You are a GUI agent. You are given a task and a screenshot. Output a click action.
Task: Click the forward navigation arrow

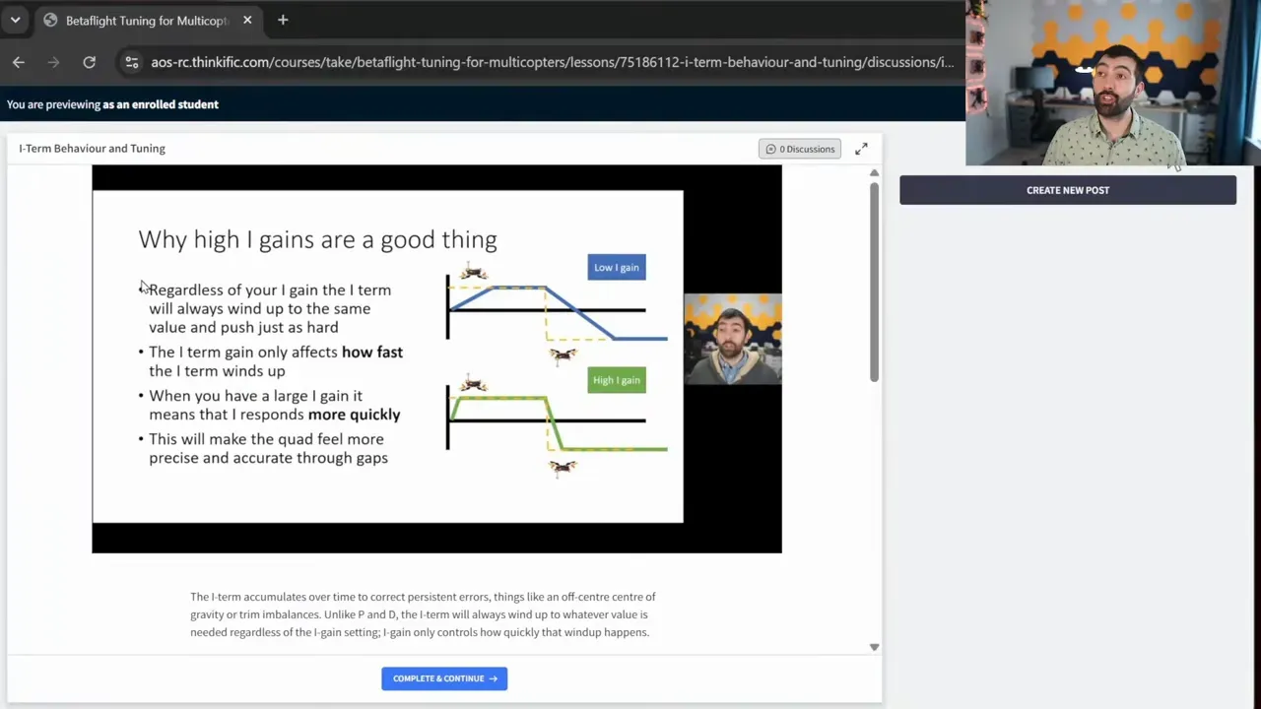coord(53,62)
